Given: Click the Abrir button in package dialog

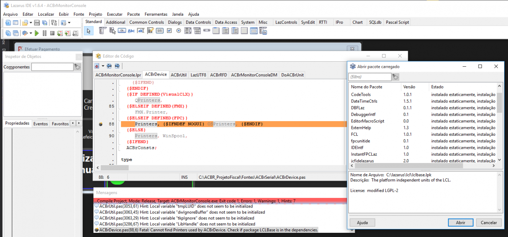Looking at the screenshot, I should point(460,222).
